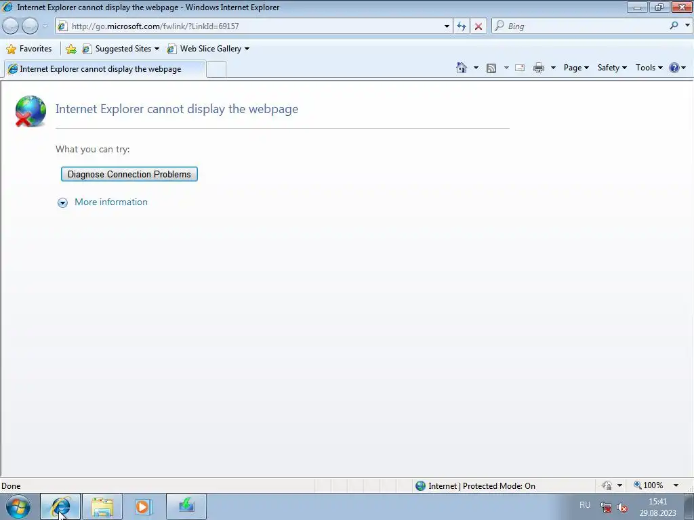Select the 'Internet Explorer cannot display' tab
Viewport: 694px width, 520px height.
(104, 69)
